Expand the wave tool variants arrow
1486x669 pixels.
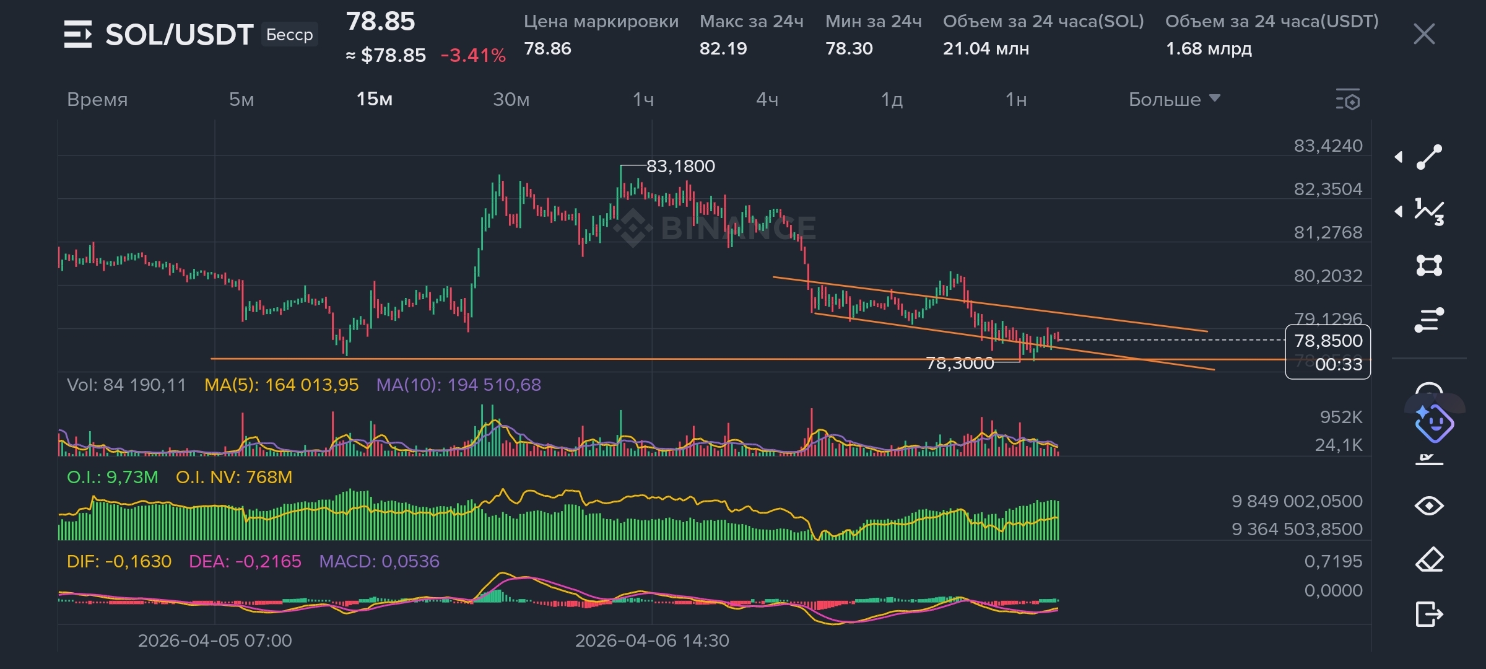[x=1399, y=212]
